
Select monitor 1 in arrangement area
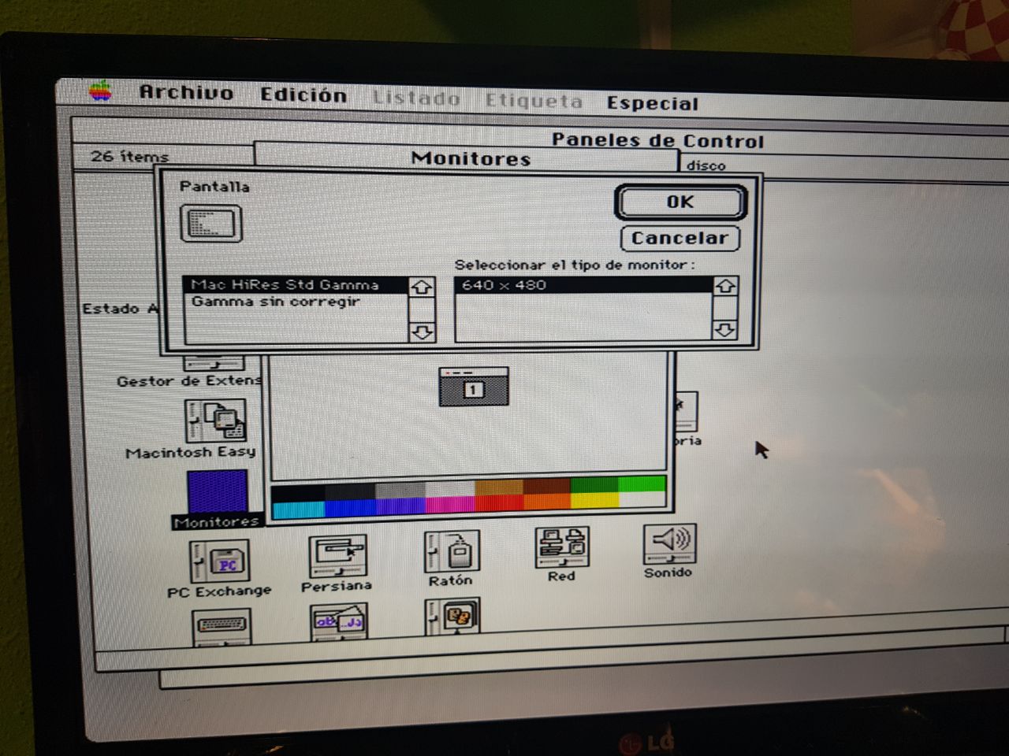(x=473, y=387)
